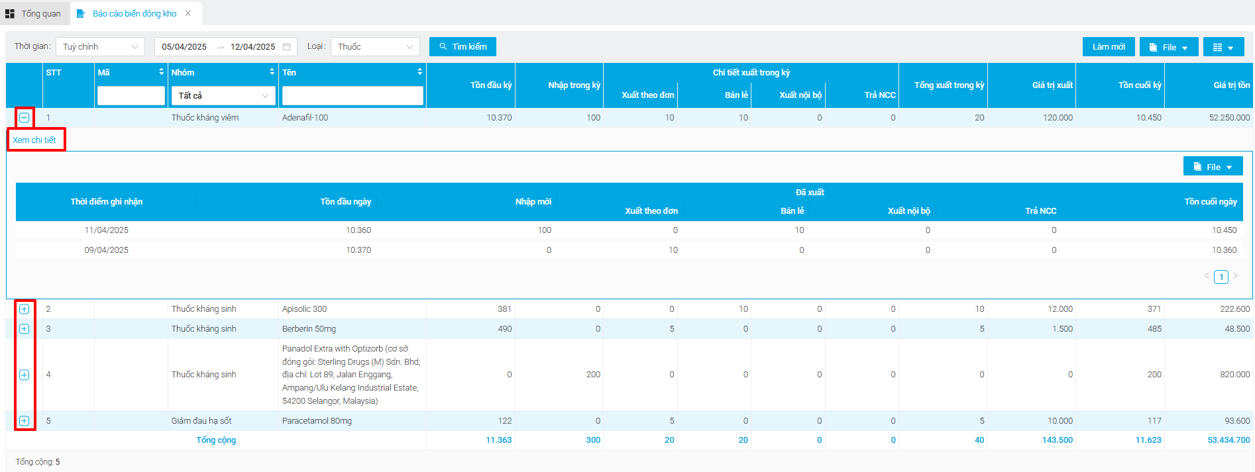Sort by the Nhóm column arrows
1255x472 pixels.
272,71
